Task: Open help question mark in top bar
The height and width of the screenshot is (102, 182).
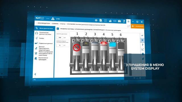Action: 124,21
